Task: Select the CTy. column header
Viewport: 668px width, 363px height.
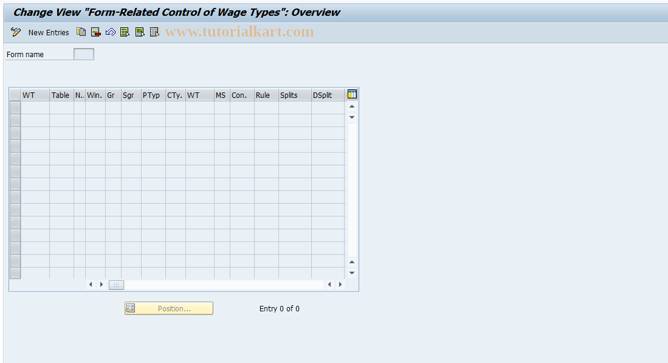Action: 175,95
